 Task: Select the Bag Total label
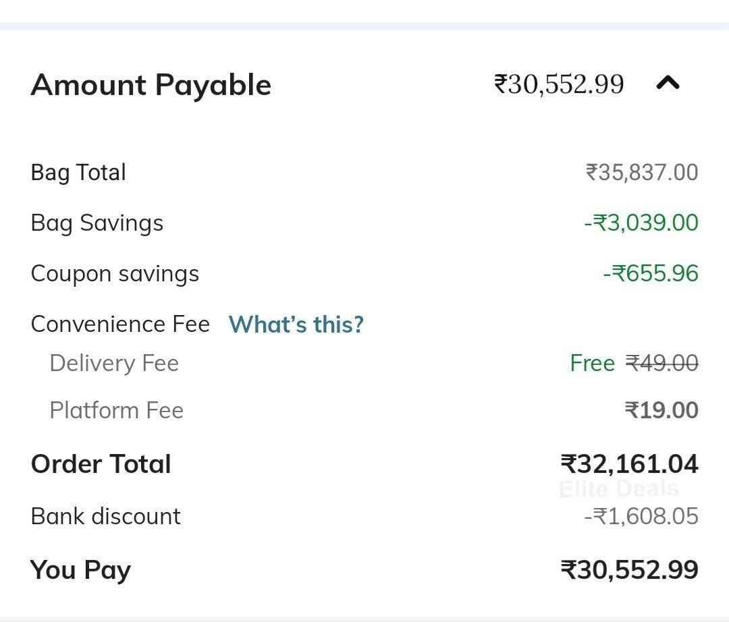pyautogui.click(x=78, y=173)
